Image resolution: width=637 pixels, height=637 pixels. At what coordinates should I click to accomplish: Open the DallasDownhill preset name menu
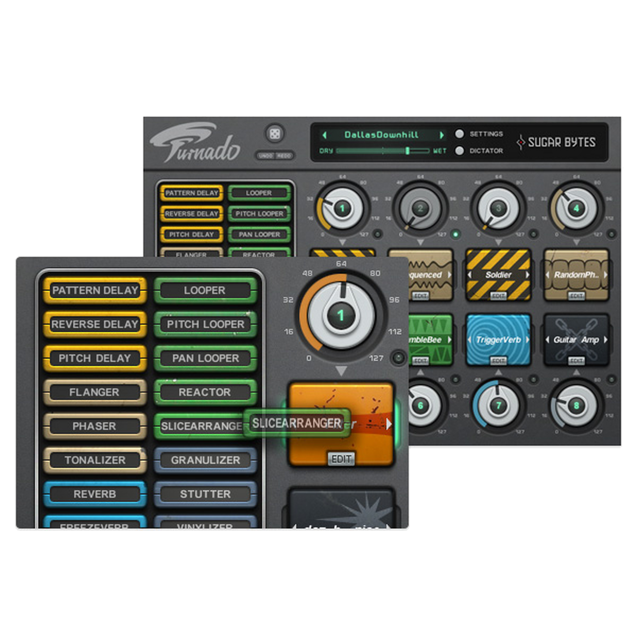[x=381, y=135]
